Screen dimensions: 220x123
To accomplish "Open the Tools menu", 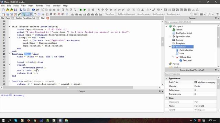I will click(x=48, y=5).
